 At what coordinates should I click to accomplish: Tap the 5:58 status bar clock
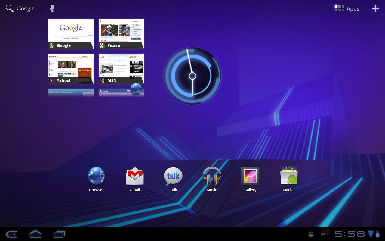350,234
